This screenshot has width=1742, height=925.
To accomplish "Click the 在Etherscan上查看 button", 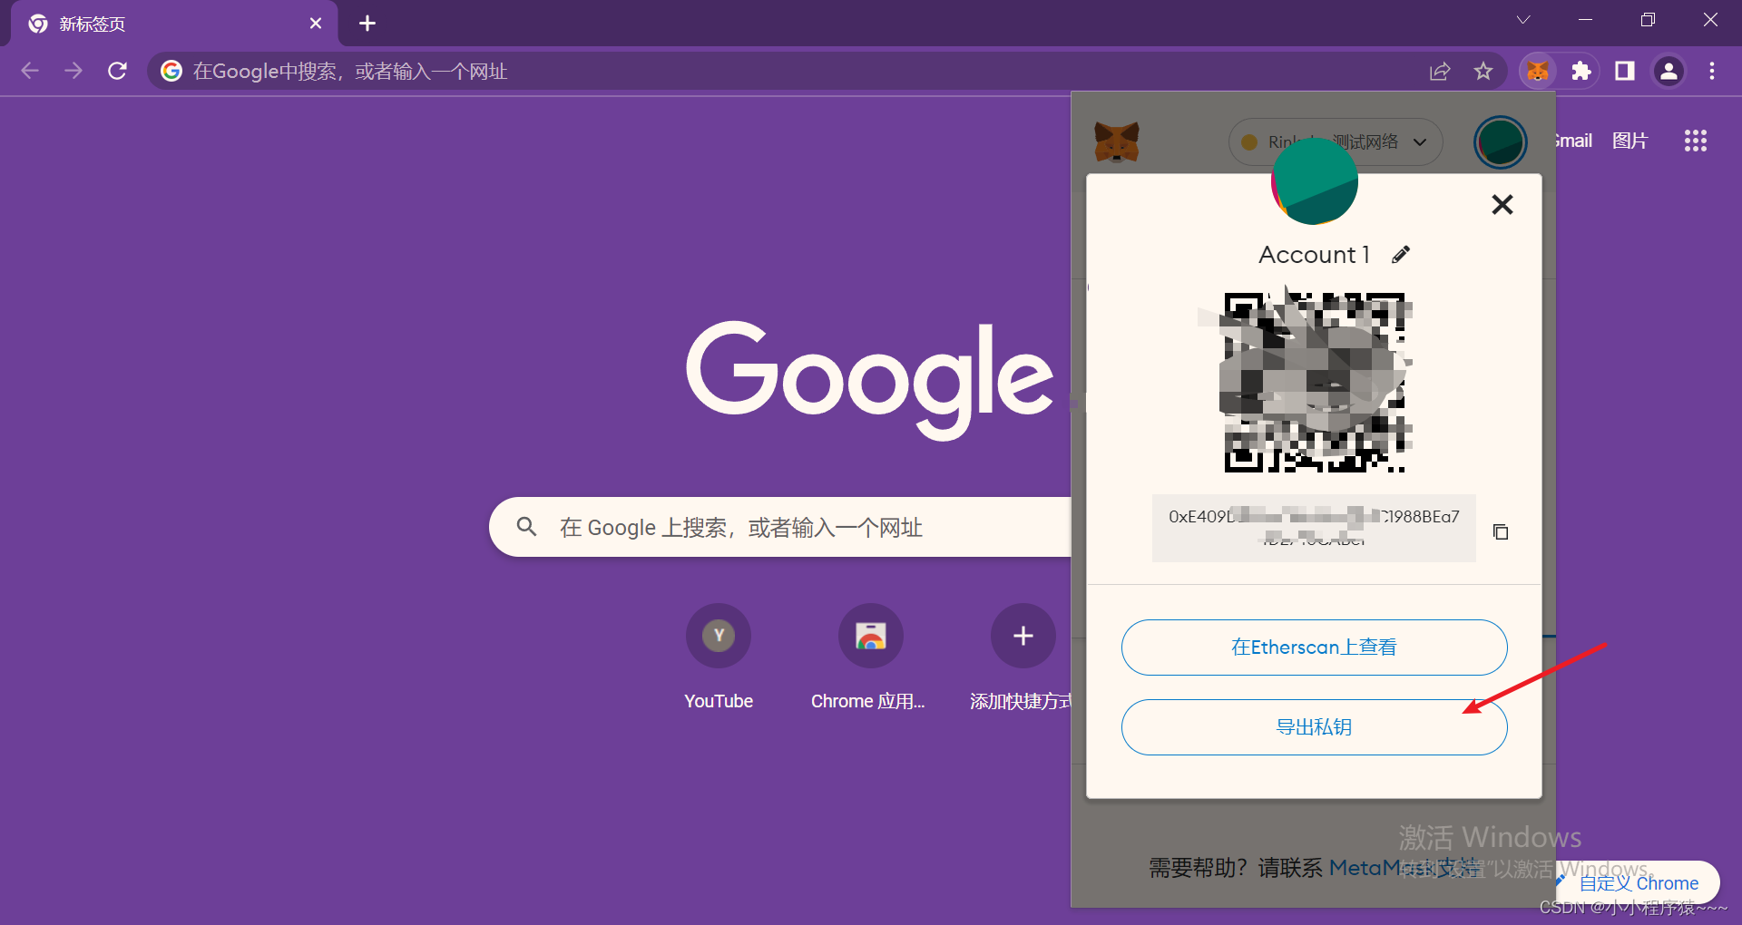I will click(x=1314, y=647).
